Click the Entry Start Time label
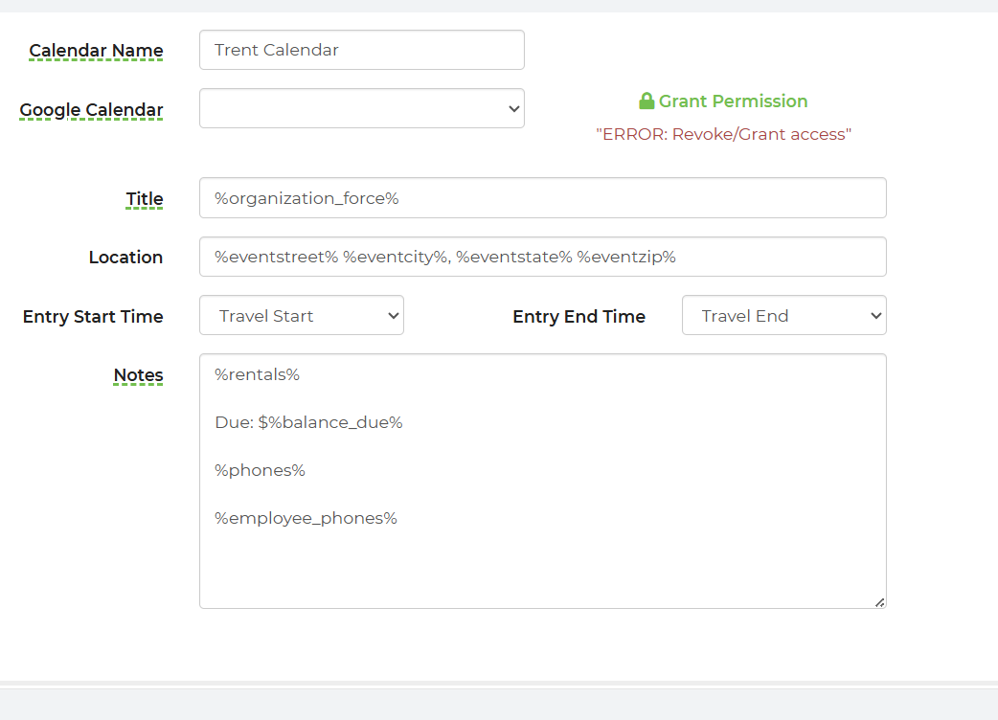 coord(93,317)
